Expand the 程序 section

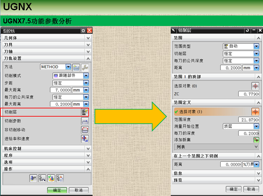click(88, 155)
